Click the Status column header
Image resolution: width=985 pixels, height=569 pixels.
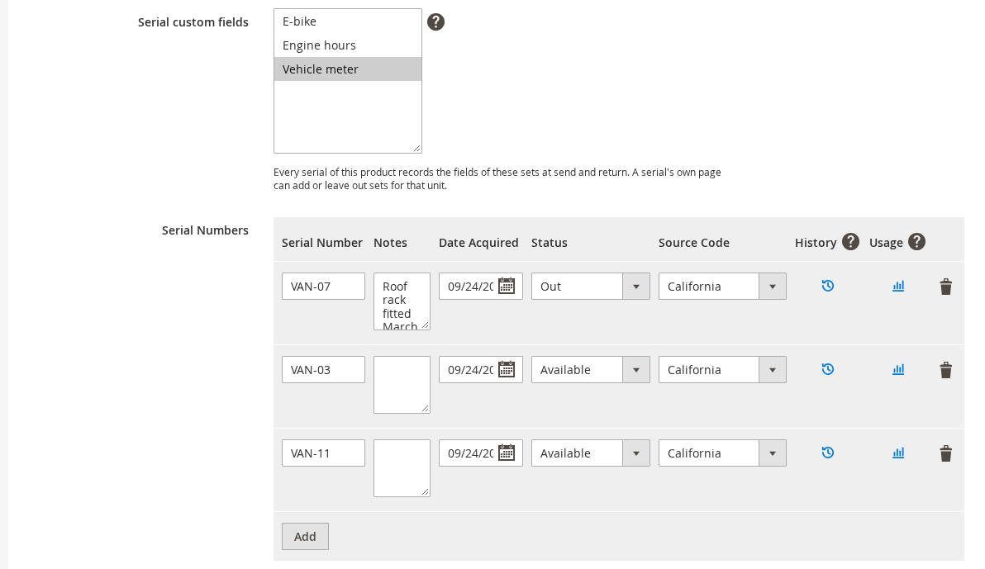550,243
